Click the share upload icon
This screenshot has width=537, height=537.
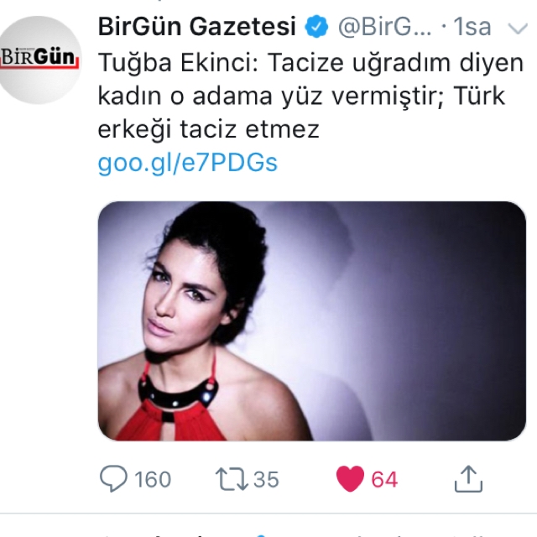pos(468,479)
